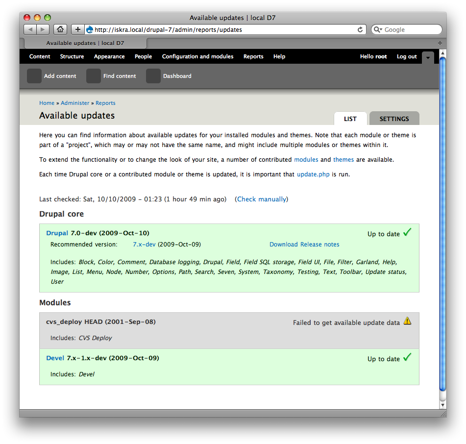Click the Check manually link
The height and width of the screenshot is (444, 466).
(x=261, y=199)
